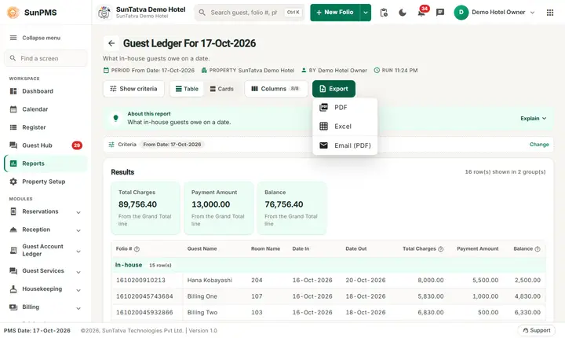This screenshot has height=338, width=565.
Task: Open Reports in the sidebar
Action: tap(46, 163)
